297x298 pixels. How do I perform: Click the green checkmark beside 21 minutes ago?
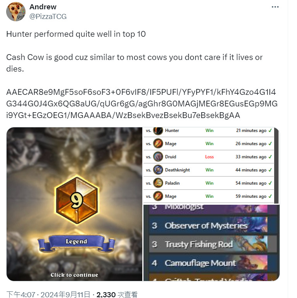tap(270, 130)
